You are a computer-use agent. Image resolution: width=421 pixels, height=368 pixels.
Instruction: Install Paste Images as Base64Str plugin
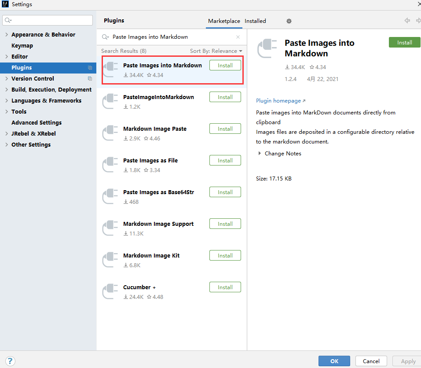pos(225,192)
